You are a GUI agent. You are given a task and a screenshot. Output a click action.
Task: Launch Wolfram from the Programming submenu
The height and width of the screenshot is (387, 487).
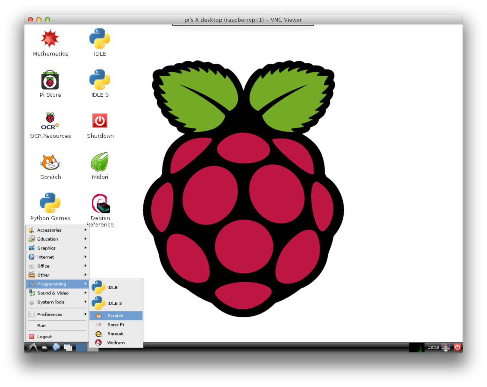116,342
